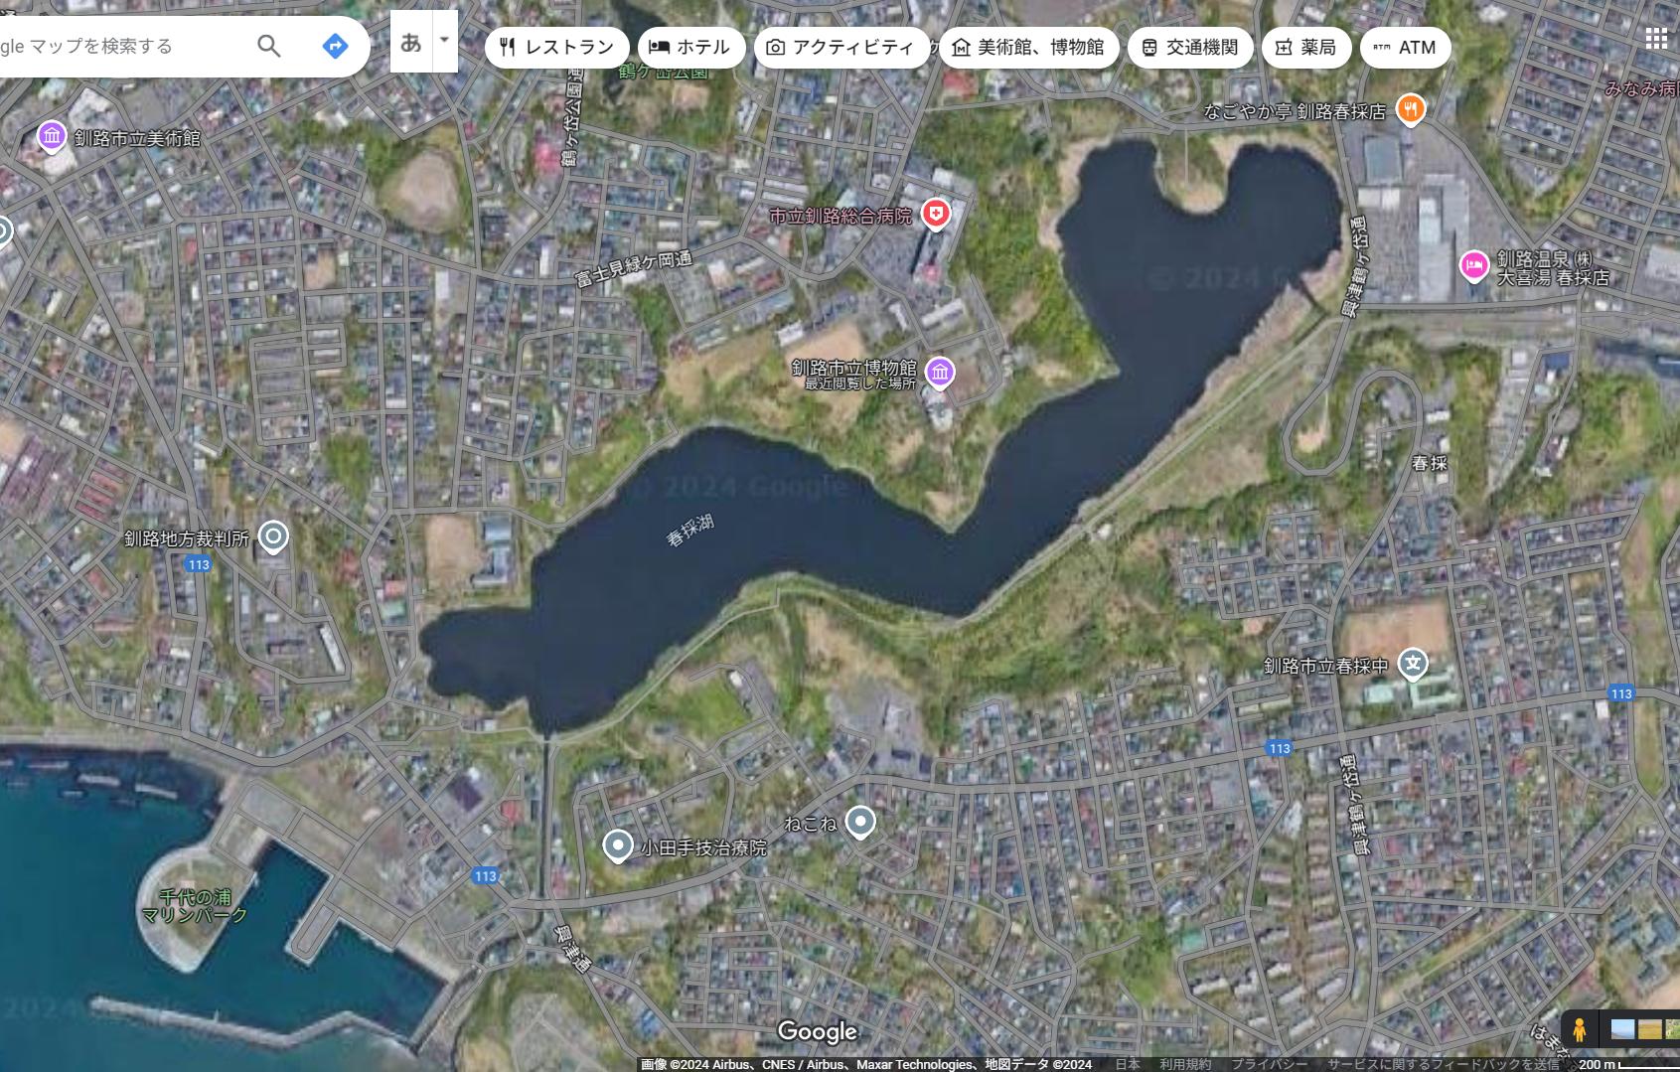The image size is (1680, 1072).
Task: Click the 釧路市立春採中 text label
Action: point(1325,666)
